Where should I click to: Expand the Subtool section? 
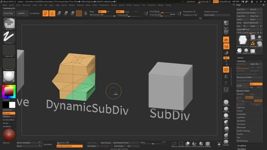coord(240,57)
